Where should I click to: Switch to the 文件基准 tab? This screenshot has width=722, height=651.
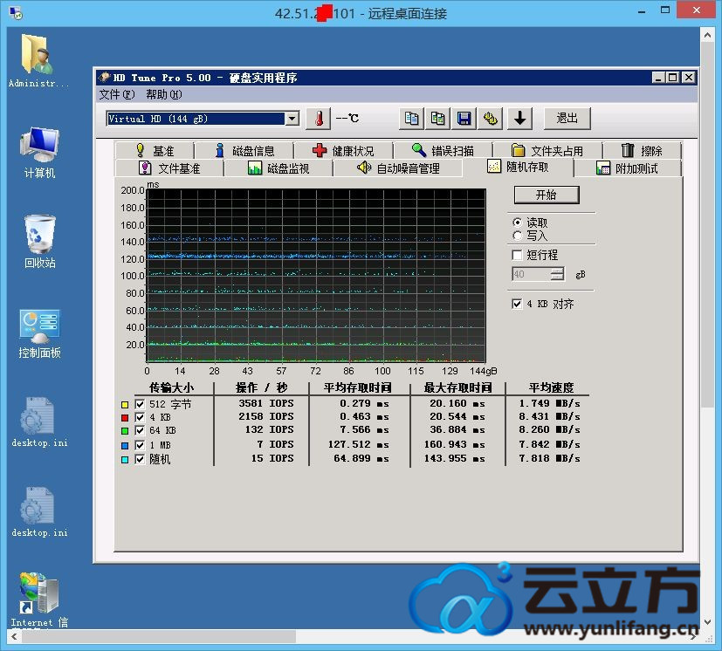(x=169, y=168)
